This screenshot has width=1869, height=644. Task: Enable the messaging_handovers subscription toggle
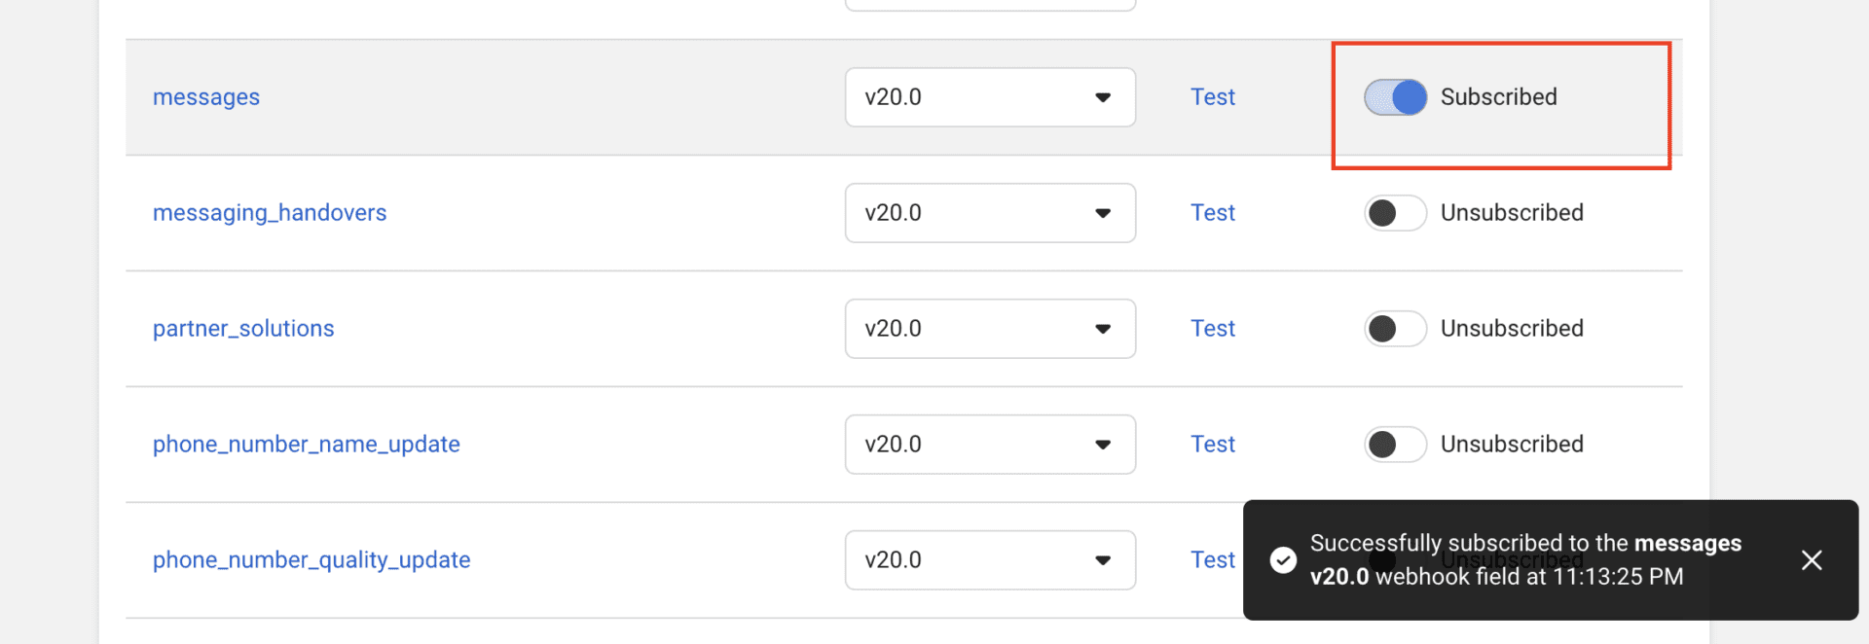[x=1395, y=213]
